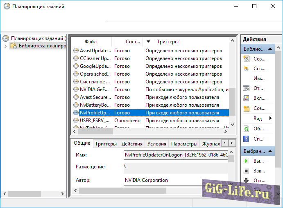Viewport: 283px width, 208px height.
Task: Click the green Run task icon
Action: pyautogui.click(x=246, y=161)
